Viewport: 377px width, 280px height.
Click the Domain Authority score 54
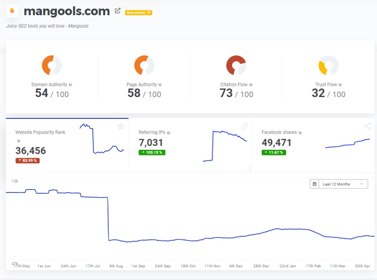(42, 93)
